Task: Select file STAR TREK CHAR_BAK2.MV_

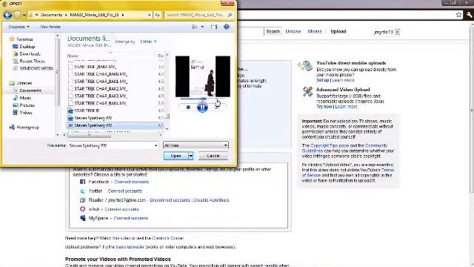Action: [101, 89]
